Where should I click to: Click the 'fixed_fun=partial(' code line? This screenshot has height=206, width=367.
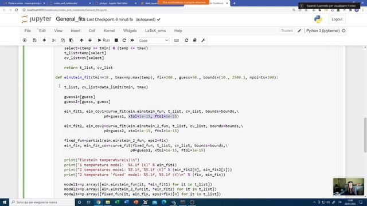[116, 141]
